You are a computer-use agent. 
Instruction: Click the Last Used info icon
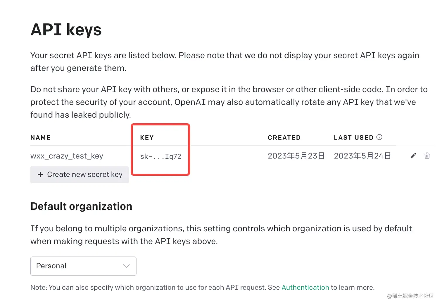379,137
